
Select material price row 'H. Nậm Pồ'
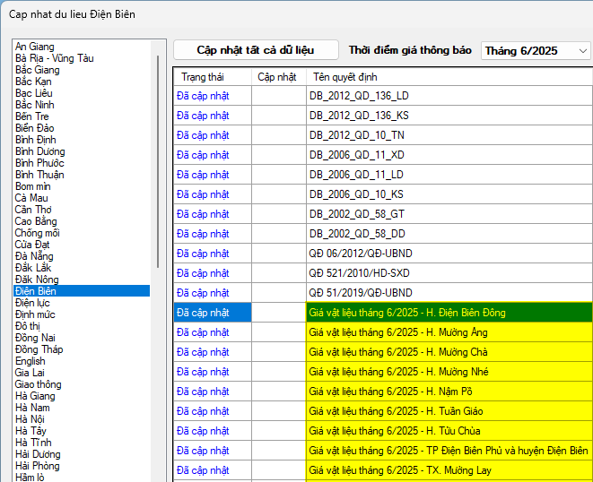383,392
